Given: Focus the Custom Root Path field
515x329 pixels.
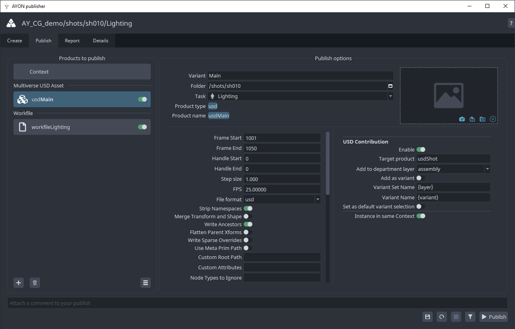Looking at the screenshot, I should 282,257.
